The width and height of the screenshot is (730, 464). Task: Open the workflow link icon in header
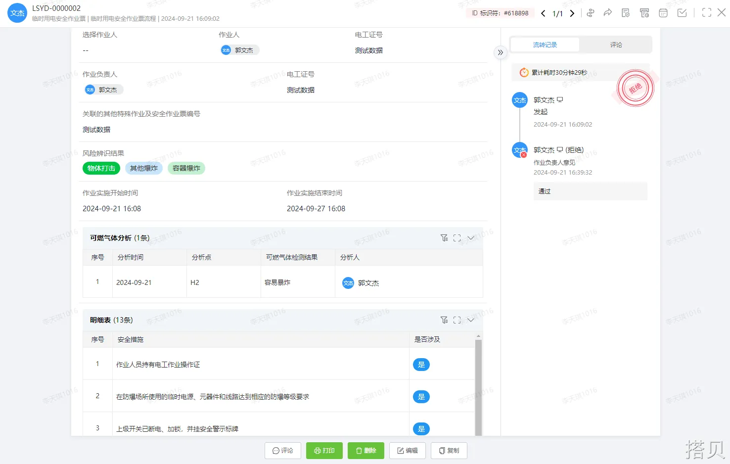click(590, 13)
